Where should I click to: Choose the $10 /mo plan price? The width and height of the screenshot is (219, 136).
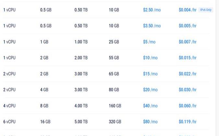150,58
